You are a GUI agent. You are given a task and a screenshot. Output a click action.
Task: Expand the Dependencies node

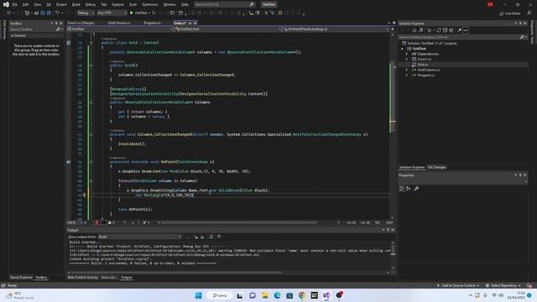pos(407,54)
